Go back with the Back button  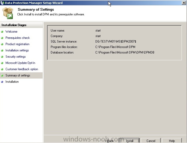(109, 141)
